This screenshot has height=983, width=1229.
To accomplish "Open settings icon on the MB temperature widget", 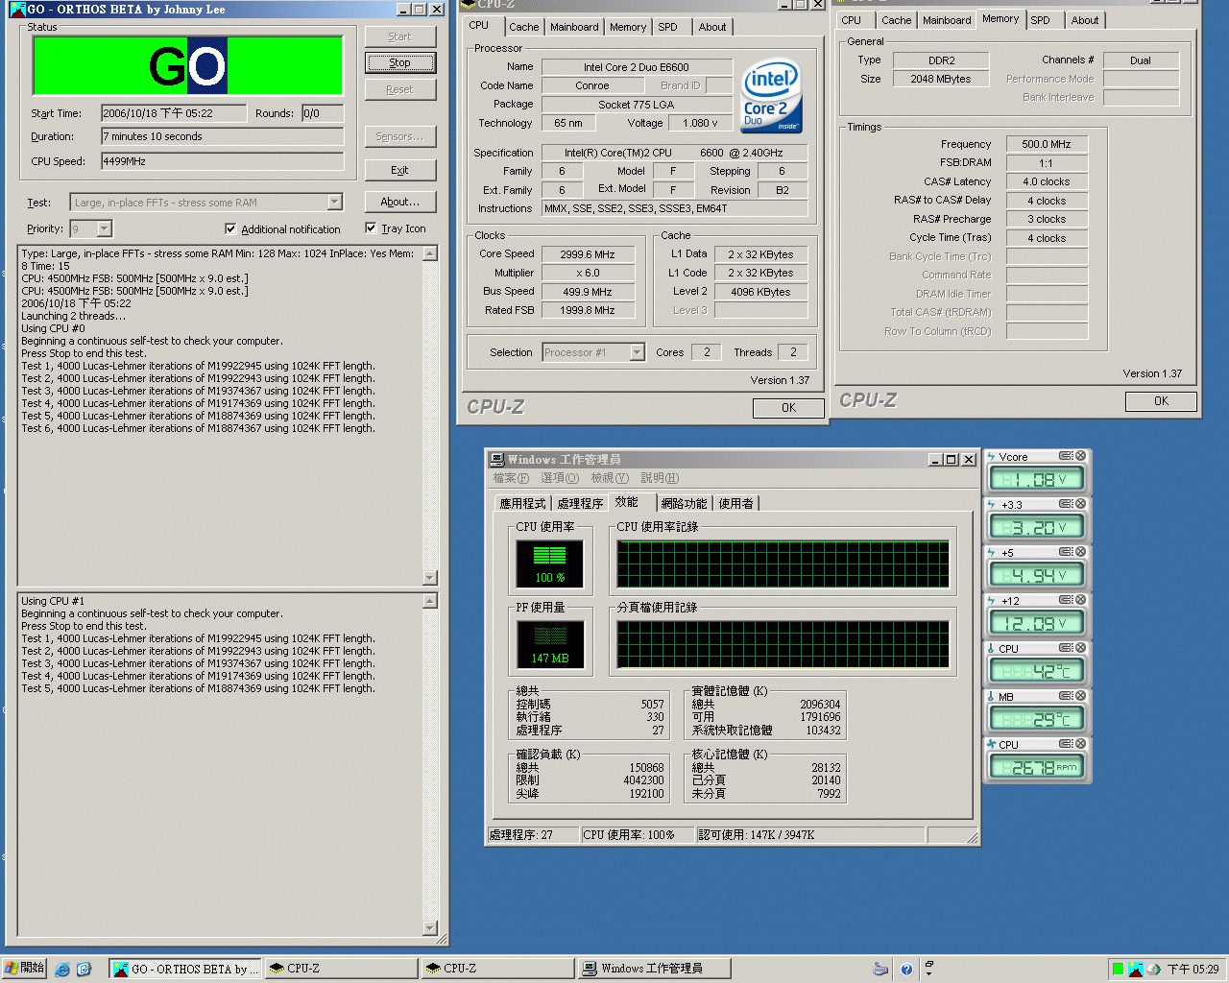I will pyautogui.click(x=1066, y=696).
